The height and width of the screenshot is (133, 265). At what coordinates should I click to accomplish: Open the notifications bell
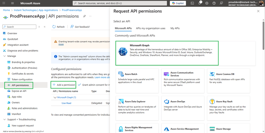(x=200, y=3)
